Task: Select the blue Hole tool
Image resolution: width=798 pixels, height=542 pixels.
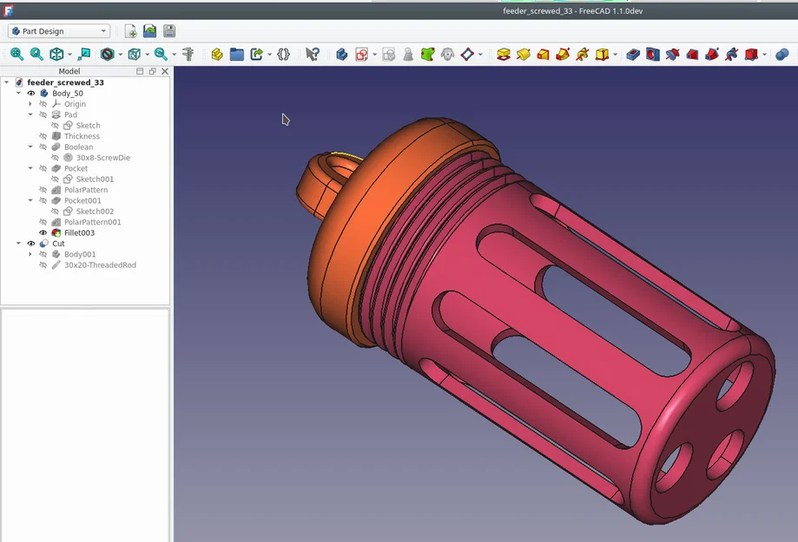Action: coord(652,54)
